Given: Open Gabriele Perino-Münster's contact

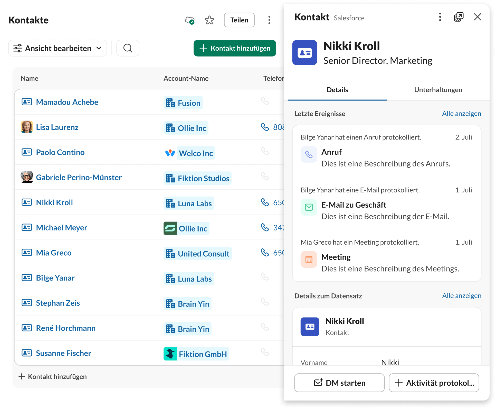Looking at the screenshot, I should (79, 177).
